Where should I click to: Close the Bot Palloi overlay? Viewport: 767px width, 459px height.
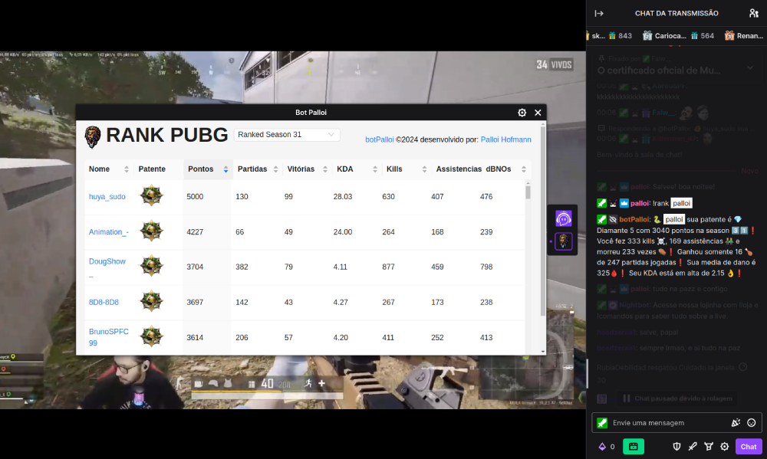[x=538, y=113]
